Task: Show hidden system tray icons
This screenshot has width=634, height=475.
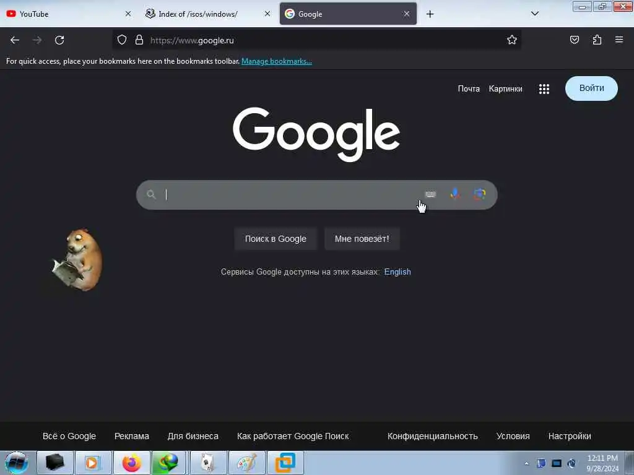Action: (526, 463)
